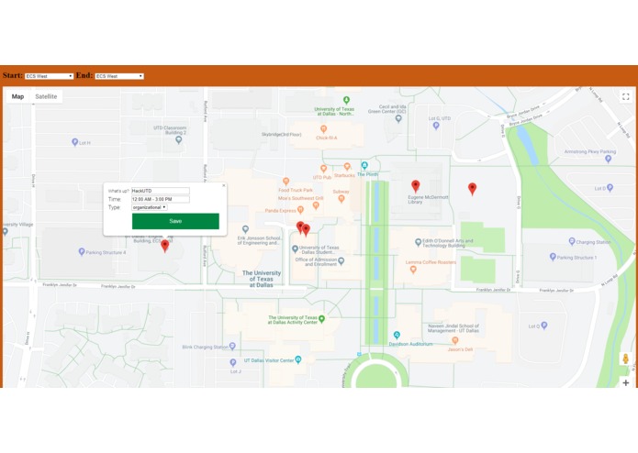The image size is (638, 453).
Task: Toggle fullscreen map view
Action: 626,96
